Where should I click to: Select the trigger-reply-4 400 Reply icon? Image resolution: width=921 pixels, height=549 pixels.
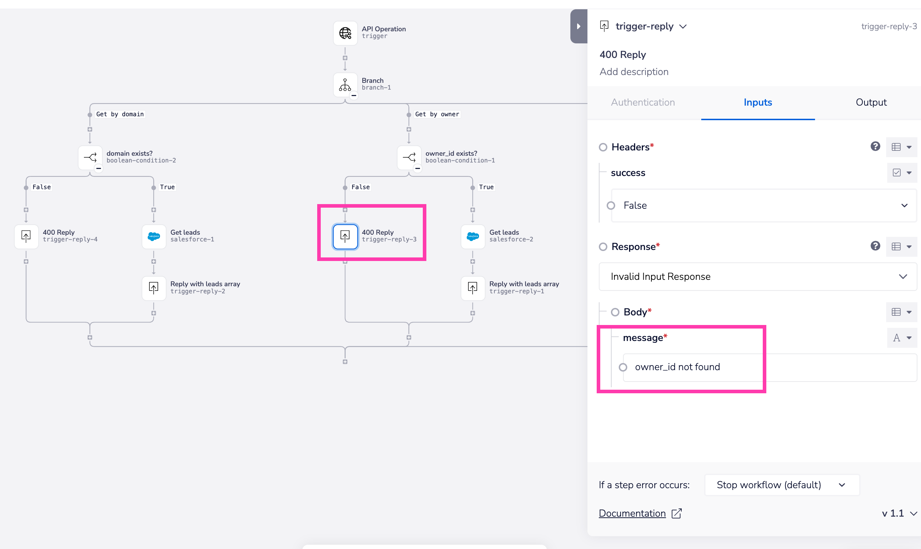26,236
